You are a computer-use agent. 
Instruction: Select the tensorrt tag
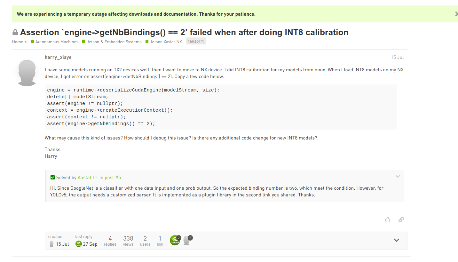tap(196, 41)
